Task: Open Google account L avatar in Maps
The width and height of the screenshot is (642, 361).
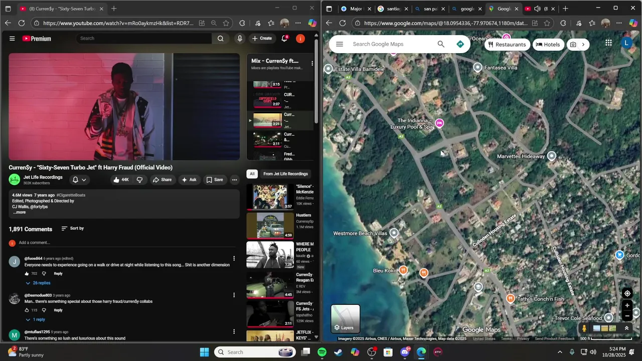Action: click(626, 43)
